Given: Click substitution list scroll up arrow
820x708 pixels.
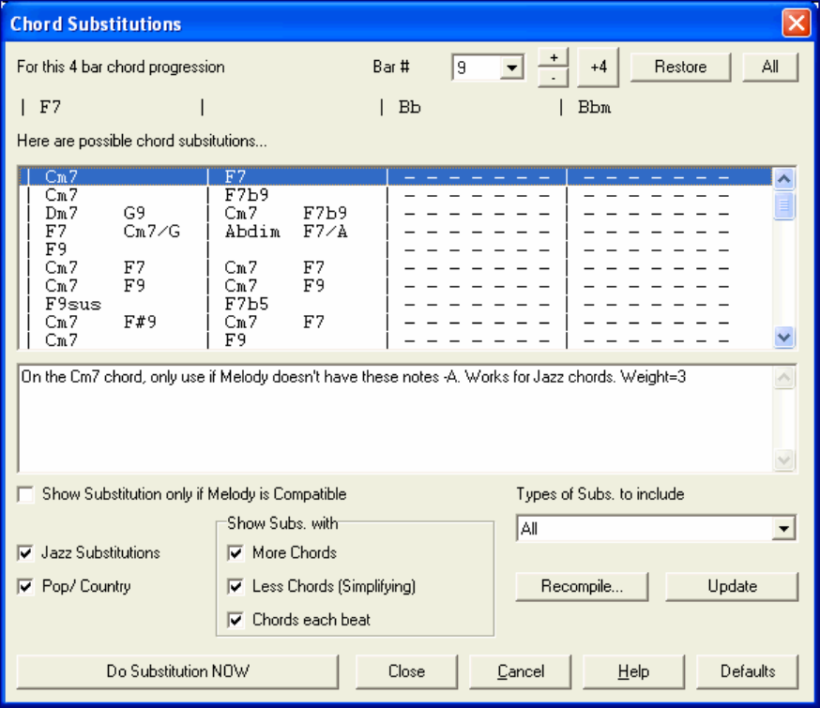Looking at the screenshot, I should [783, 179].
